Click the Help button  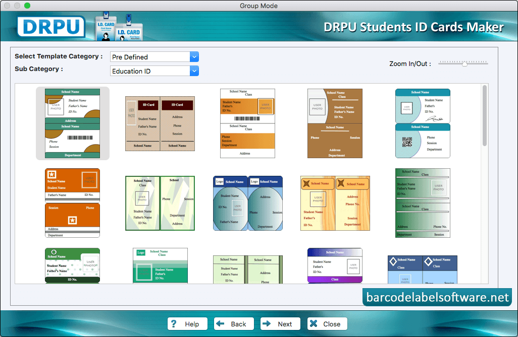click(x=187, y=324)
